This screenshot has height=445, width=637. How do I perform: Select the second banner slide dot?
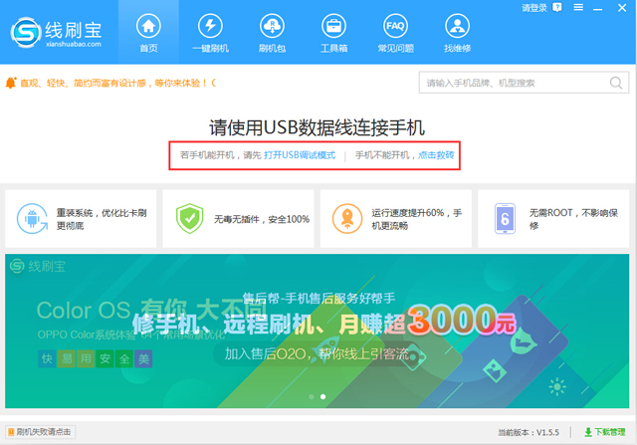tap(322, 396)
